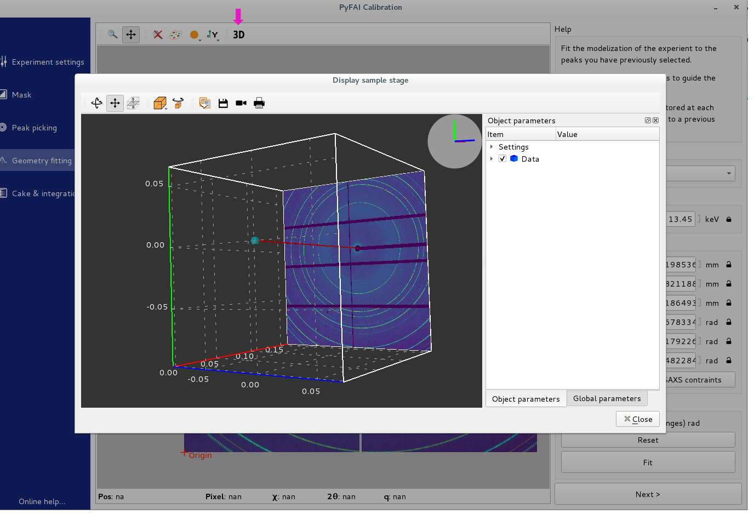Activate the pan tool in the 3D dialog toolbar
754x514 pixels.
(115, 103)
